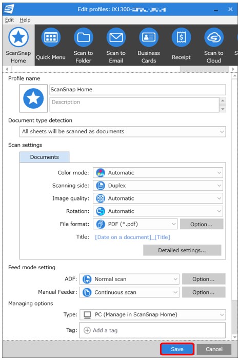Screen dimensions: 239x360
Task: Open Detailed settings
Action: click(x=182, y=250)
